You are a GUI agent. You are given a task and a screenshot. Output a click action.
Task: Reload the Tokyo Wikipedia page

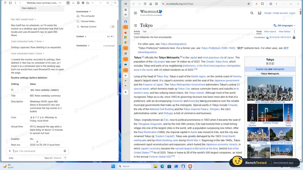coord(145,4)
